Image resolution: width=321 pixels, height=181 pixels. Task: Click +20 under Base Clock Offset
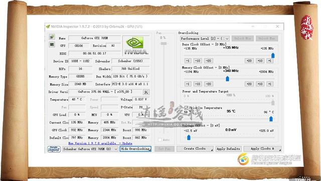tap(249, 61)
